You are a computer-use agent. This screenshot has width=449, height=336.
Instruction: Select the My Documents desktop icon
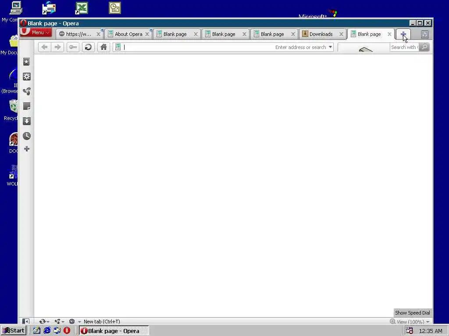click(13, 41)
